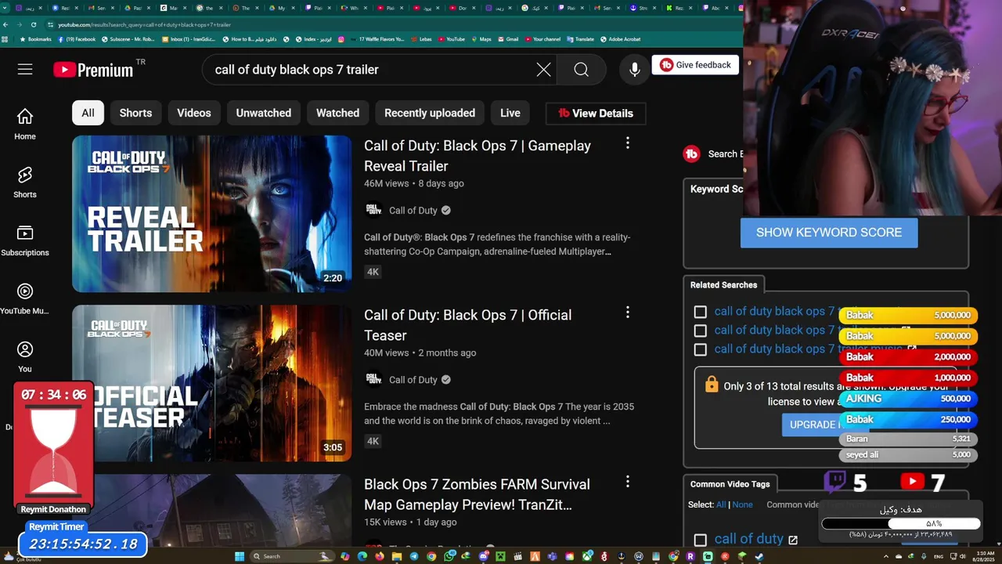Image resolution: width=1002 pixels, height=564 pixels.
Task: Click Select None link in Common Video Tags
Action: coord(742,504)
